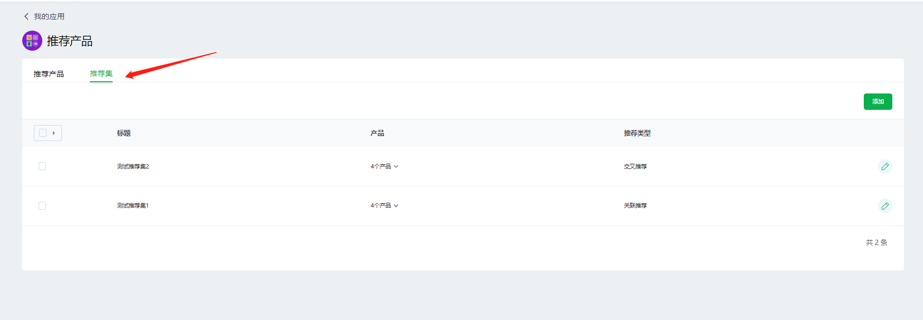Switch to the 推荐产品 tab
This screenshot has height=320, width=923.
tap(49, 74)
